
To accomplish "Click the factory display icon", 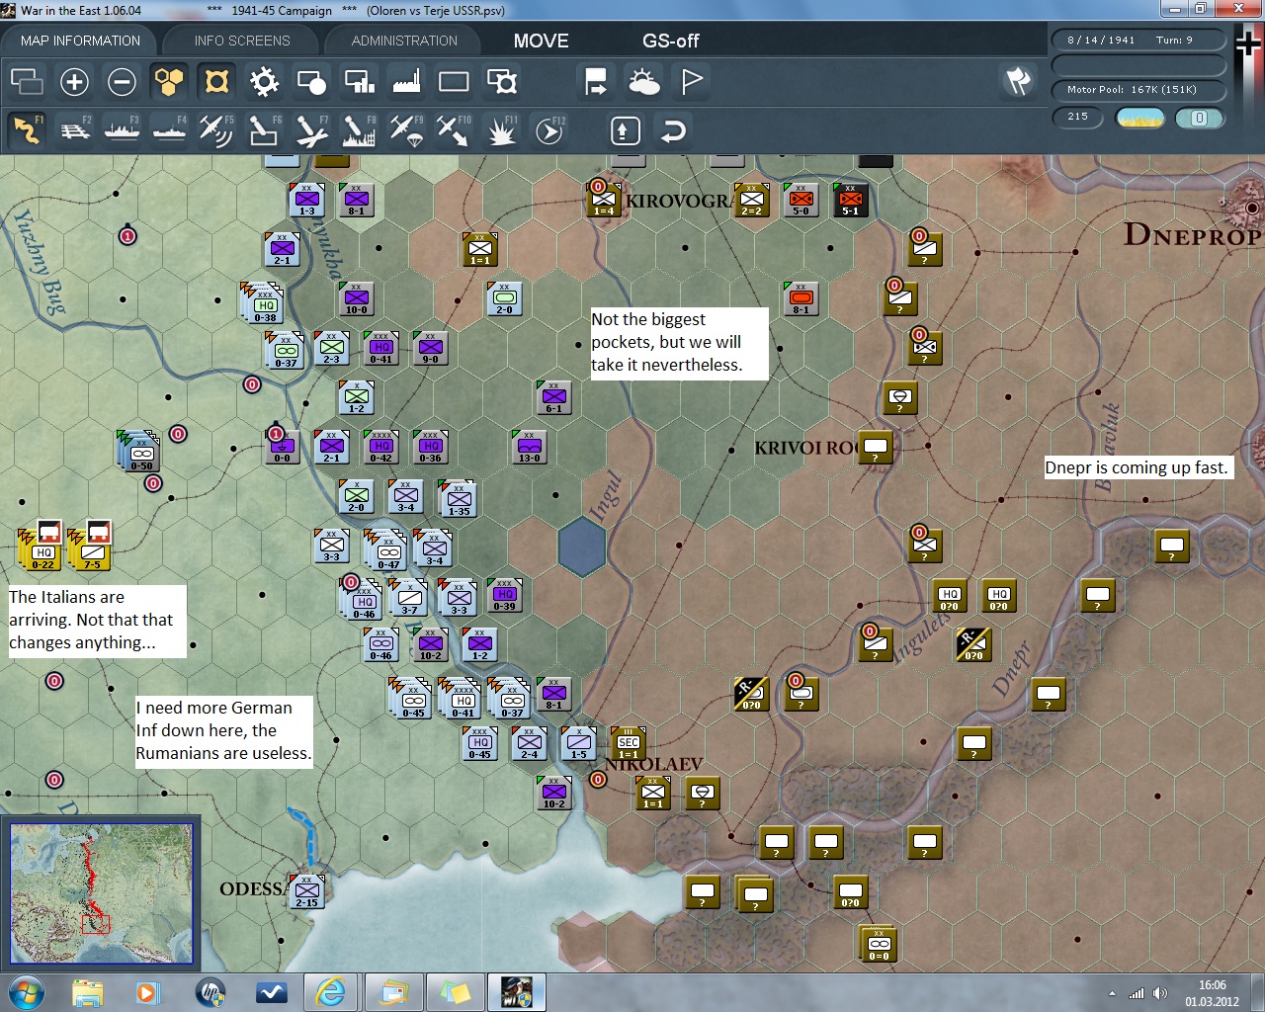I will pyautogui.click(x=406, y=82).
